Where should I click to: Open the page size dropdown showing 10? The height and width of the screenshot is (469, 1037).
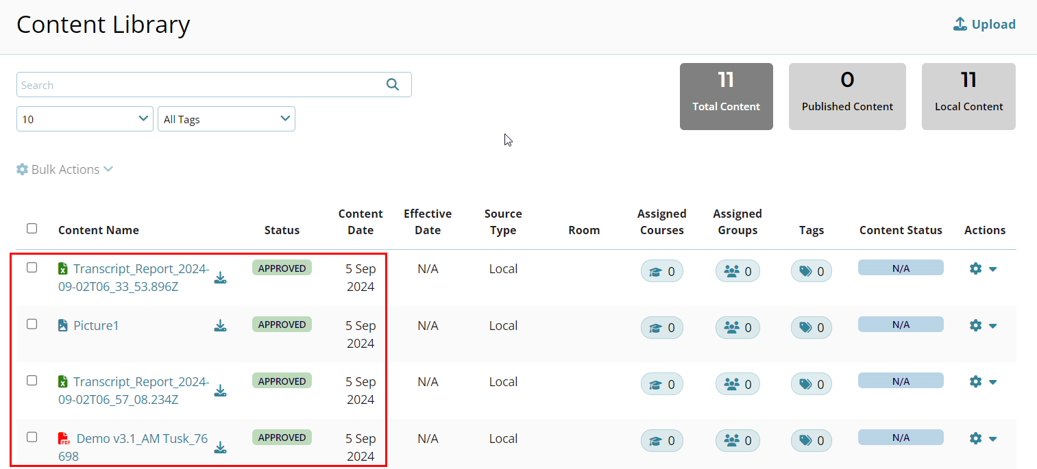pos(85,118)
